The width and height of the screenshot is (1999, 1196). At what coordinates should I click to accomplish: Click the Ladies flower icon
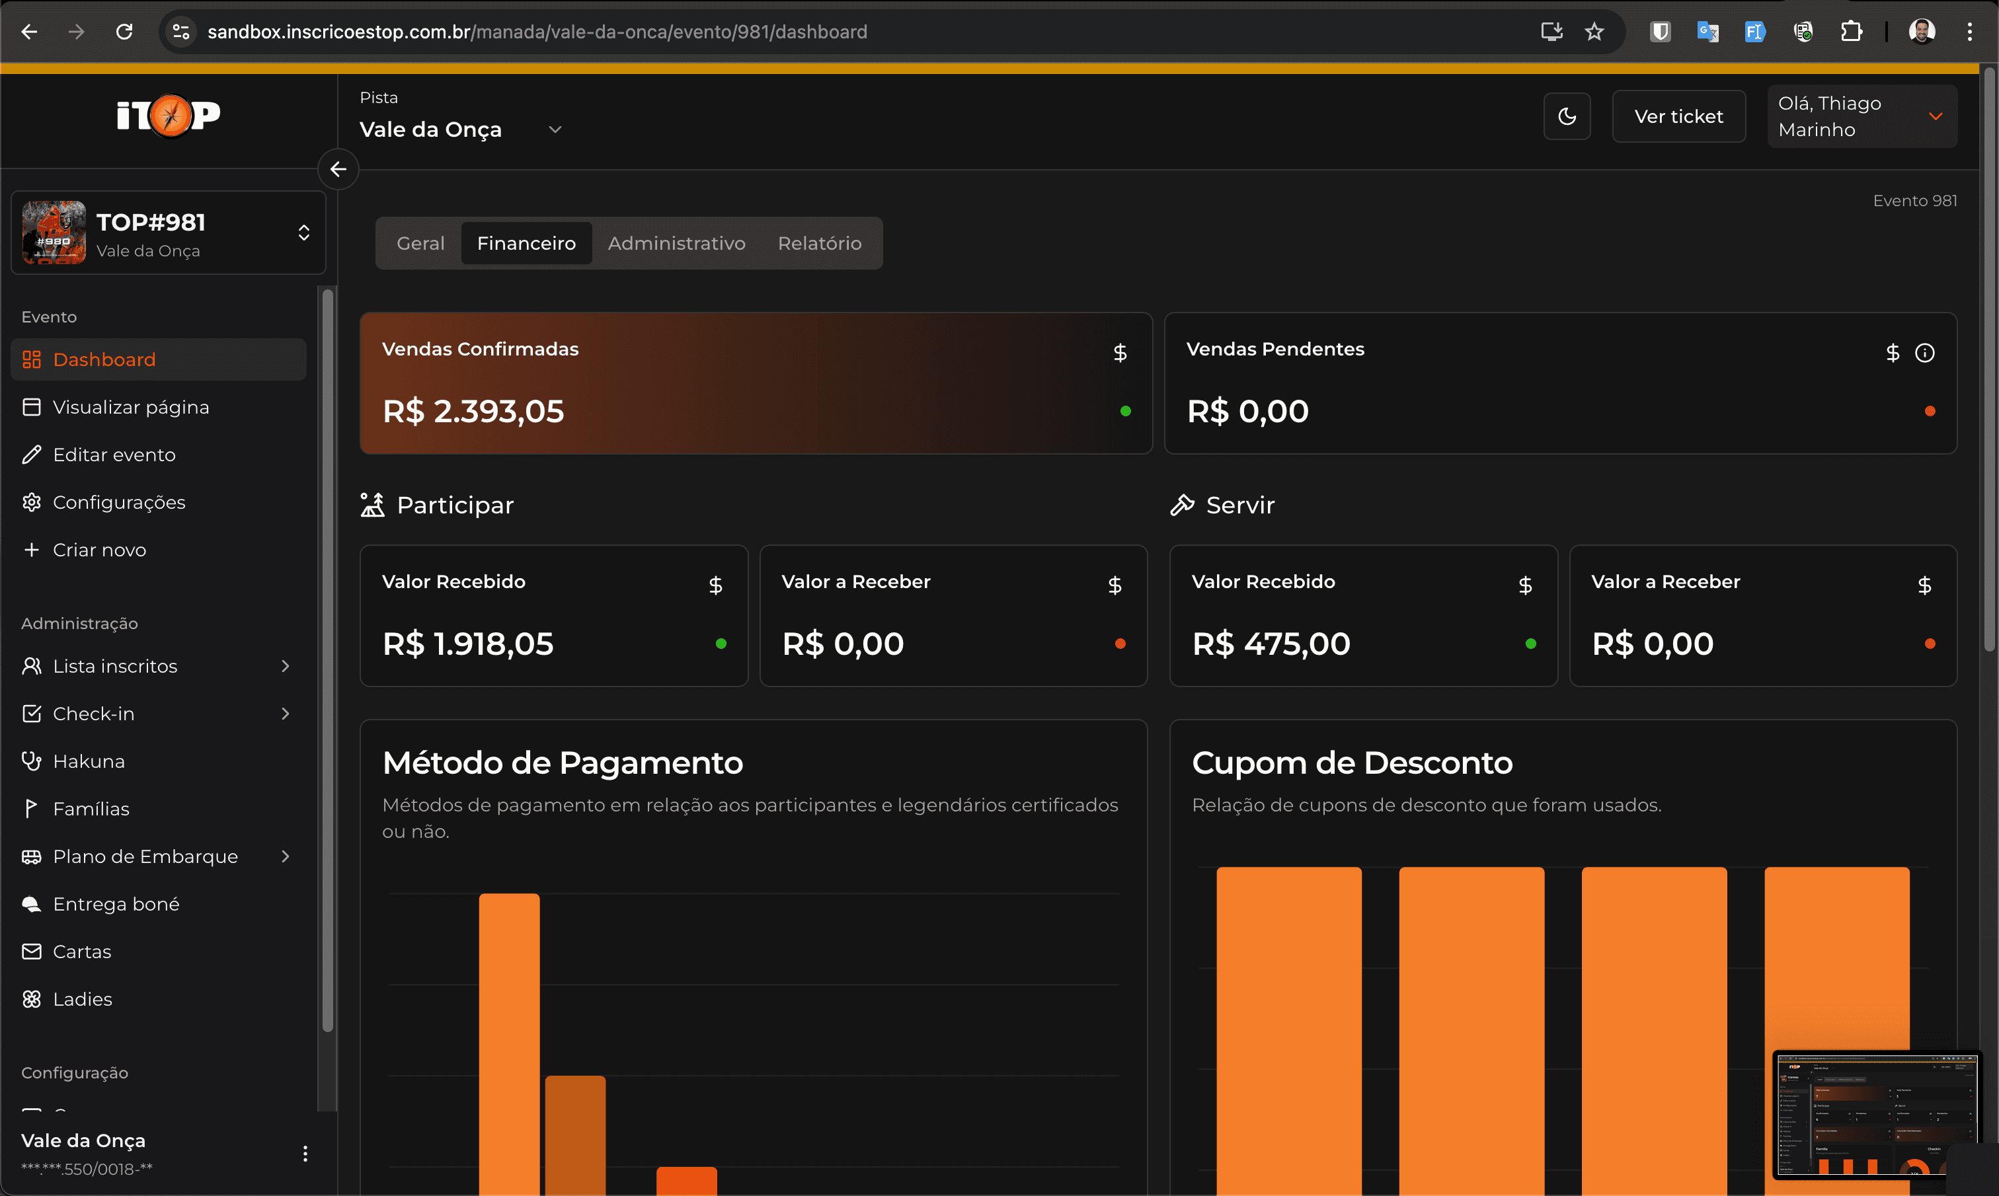click(x=32, y=998)
